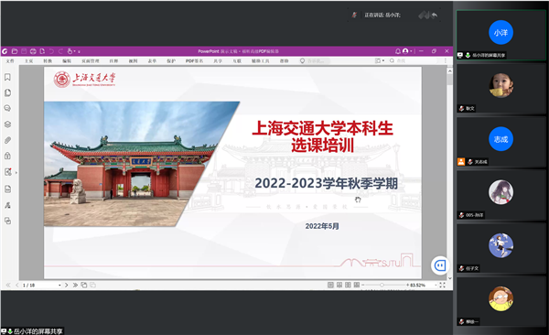
Task: Click the notification bell icon
Action: [398, 51]
